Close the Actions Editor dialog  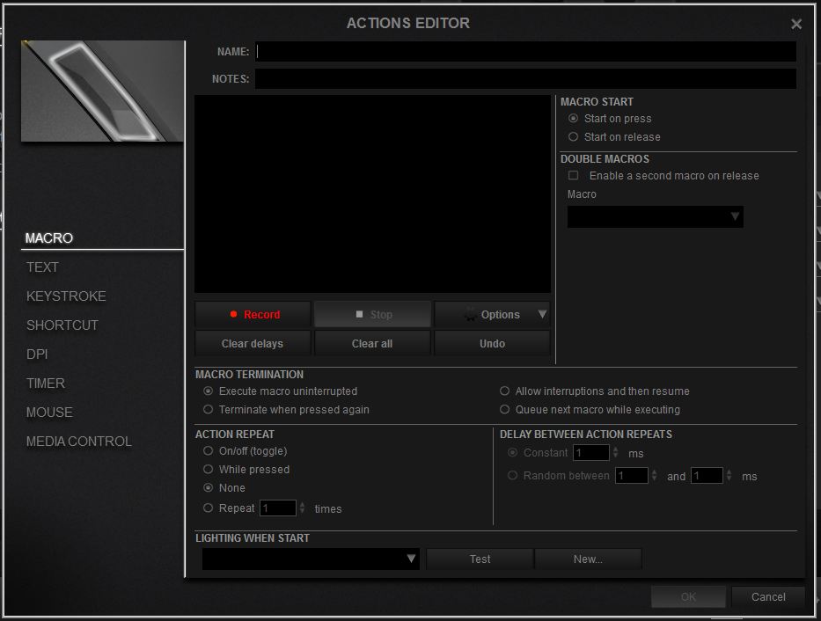coord(795,24)
